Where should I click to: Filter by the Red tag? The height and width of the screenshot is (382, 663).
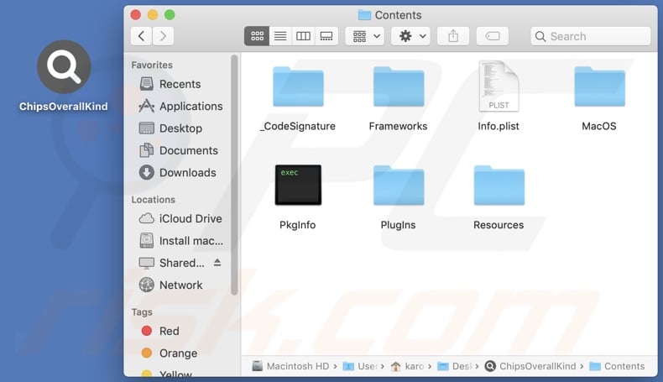point(160,332)
